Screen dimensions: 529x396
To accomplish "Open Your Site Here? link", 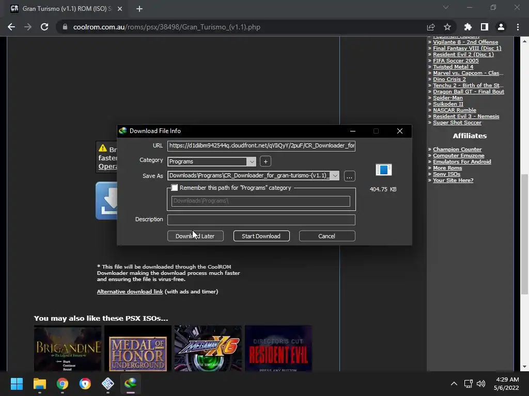I will 453,180.
